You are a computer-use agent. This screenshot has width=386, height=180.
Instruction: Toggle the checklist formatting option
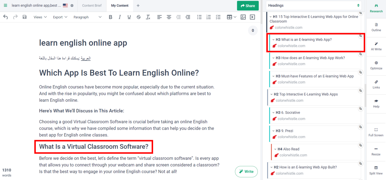click(218, 17)
